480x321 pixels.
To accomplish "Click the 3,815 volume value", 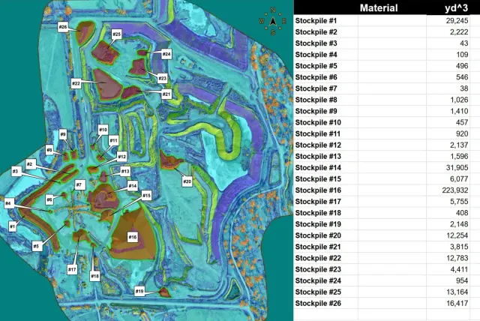I will (459, 247).
